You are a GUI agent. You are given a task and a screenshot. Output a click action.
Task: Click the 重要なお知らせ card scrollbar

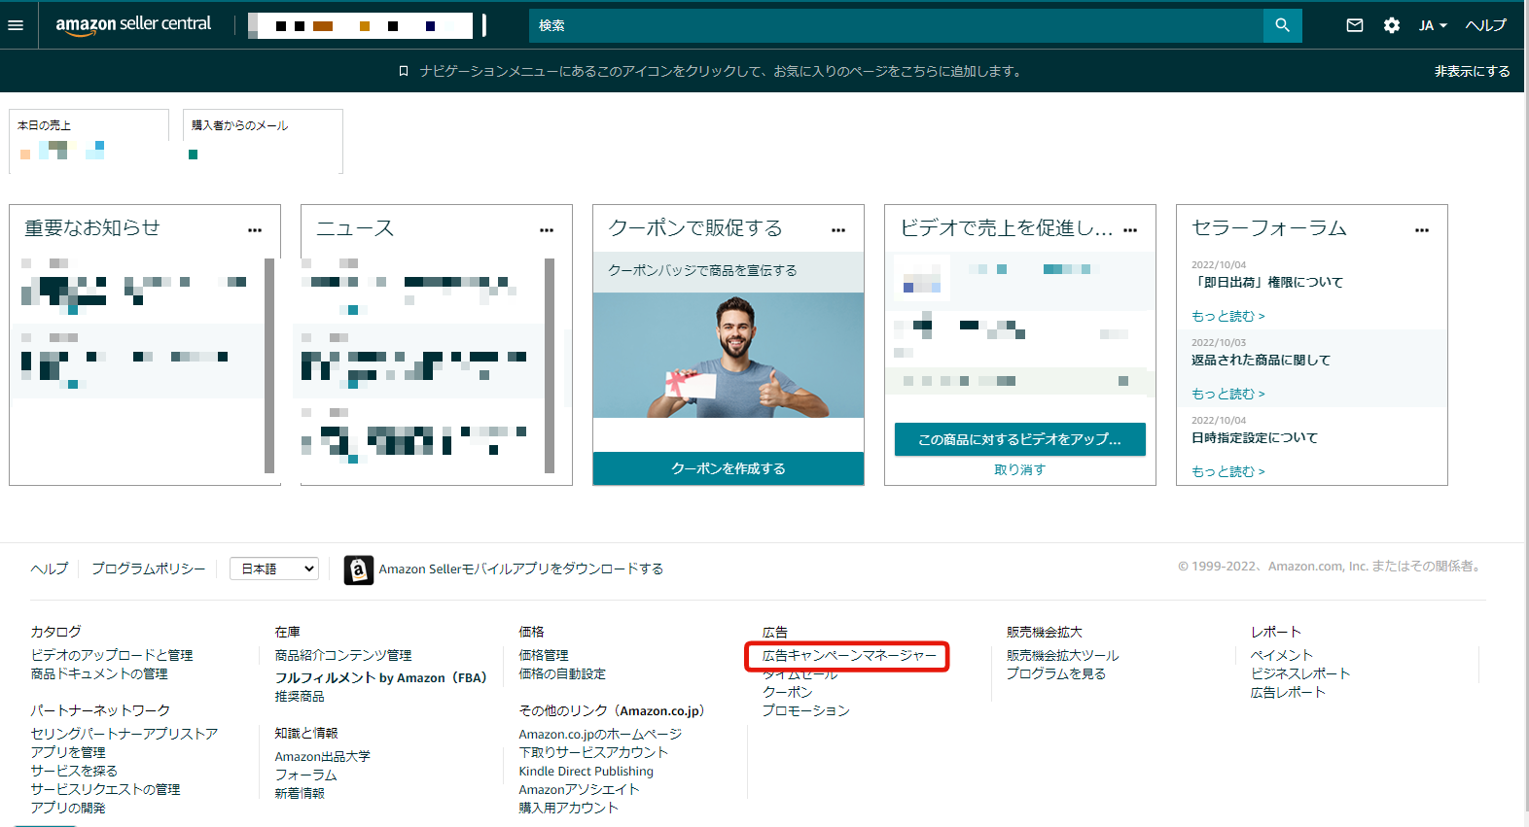(269, 364)
